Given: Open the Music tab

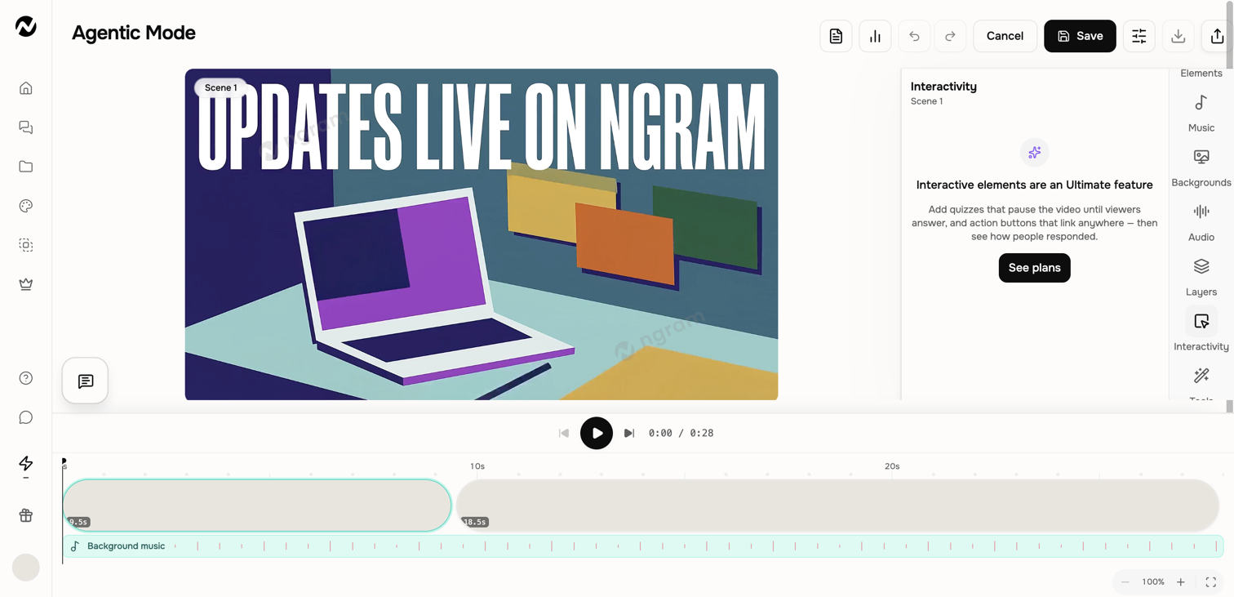Looking at the screenshot, I should click(1201, 114).
